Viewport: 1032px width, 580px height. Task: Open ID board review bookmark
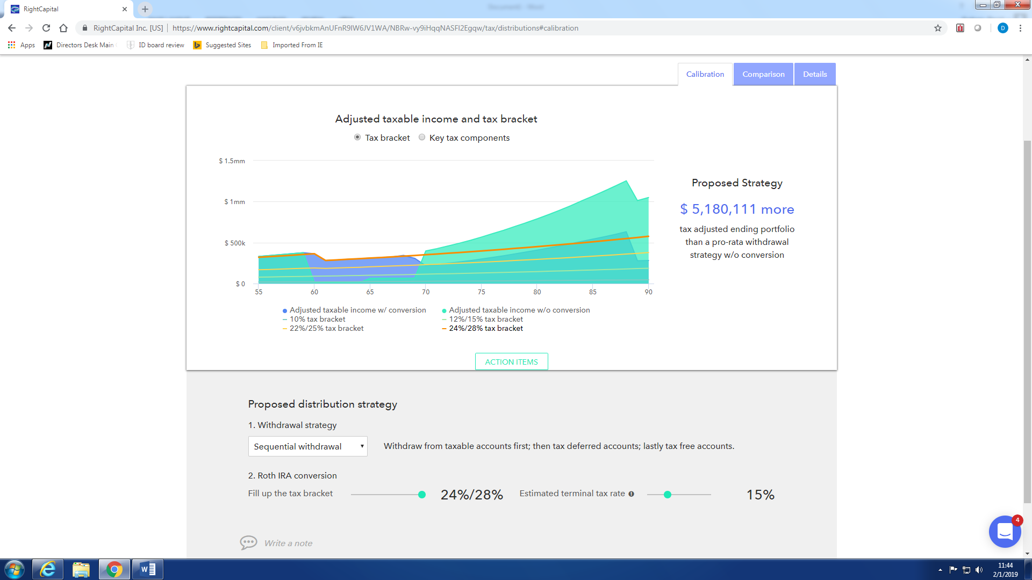tap(155, 45)
